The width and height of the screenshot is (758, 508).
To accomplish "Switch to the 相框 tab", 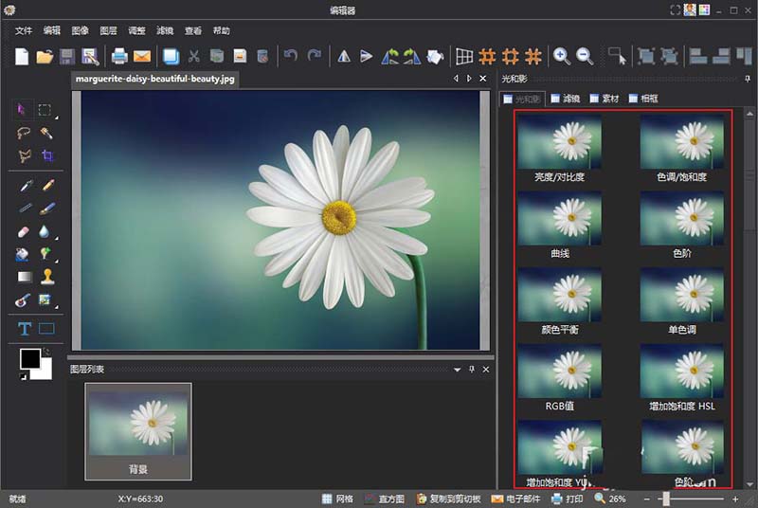I will tap(641, 99).
